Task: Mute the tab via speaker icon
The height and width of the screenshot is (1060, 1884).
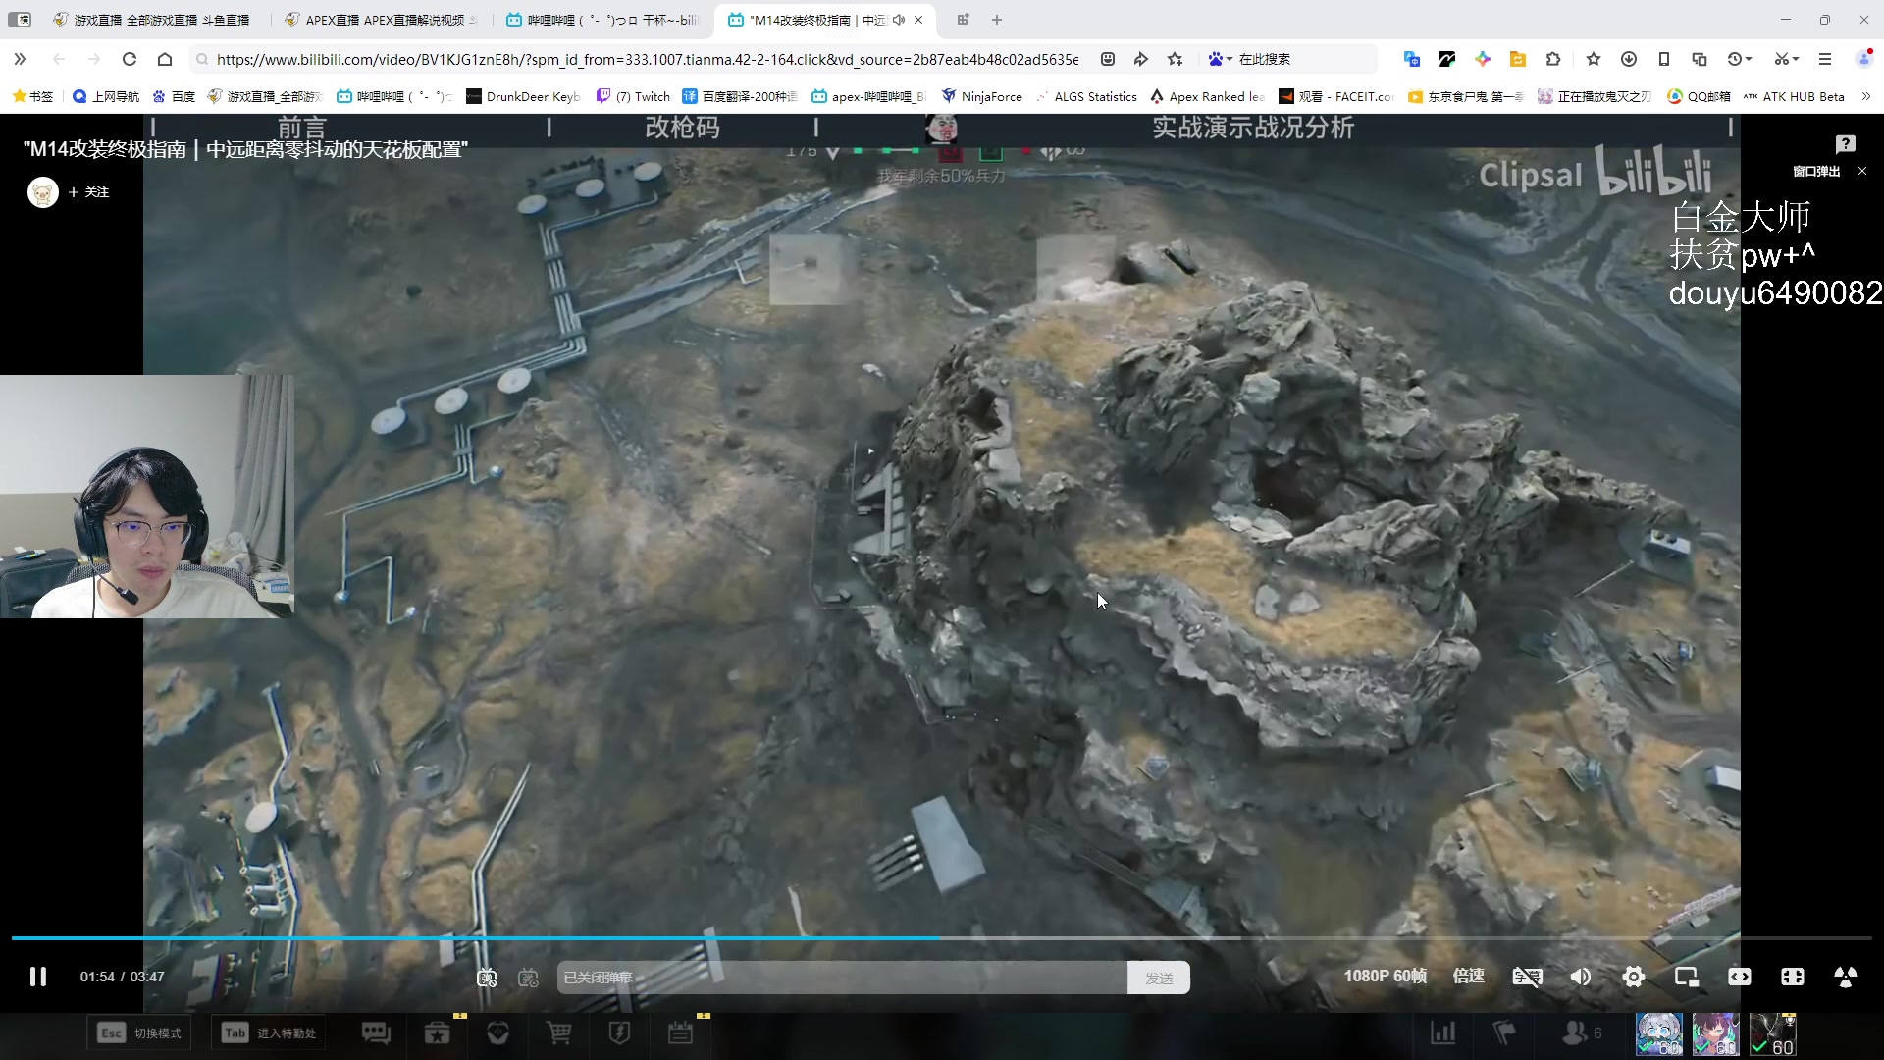Action: [x=899, y=20]
